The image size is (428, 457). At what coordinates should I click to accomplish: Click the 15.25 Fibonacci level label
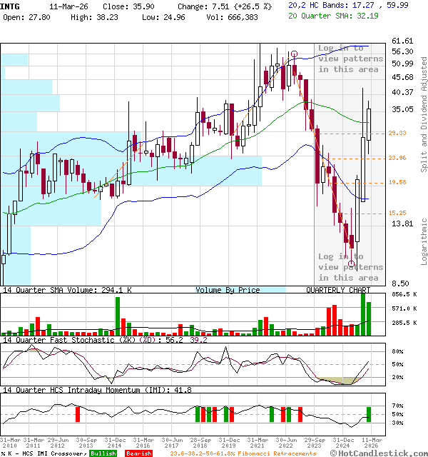[397, 213]
